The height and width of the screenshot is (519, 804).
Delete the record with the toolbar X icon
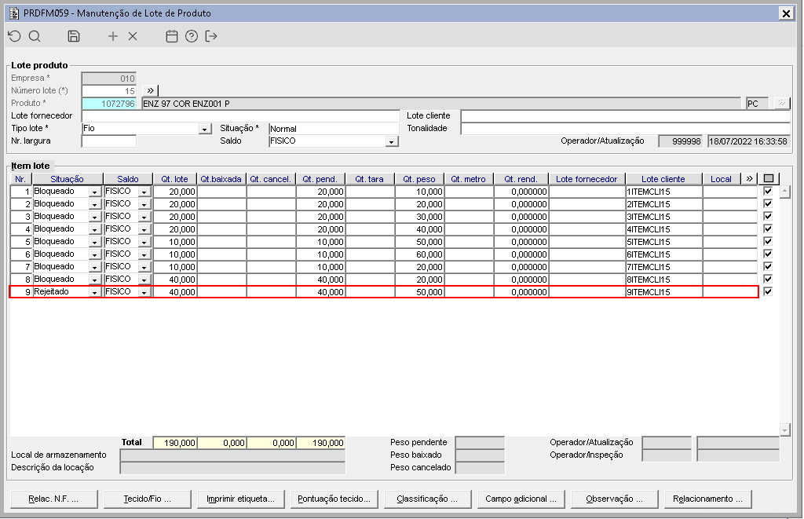click(x=133, y=36)
